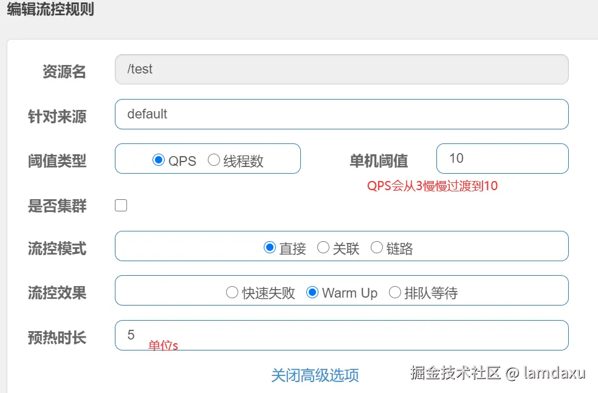
Task: Select 链路 flow control mode
Action: pyautogui.click(x=377, y=248)
